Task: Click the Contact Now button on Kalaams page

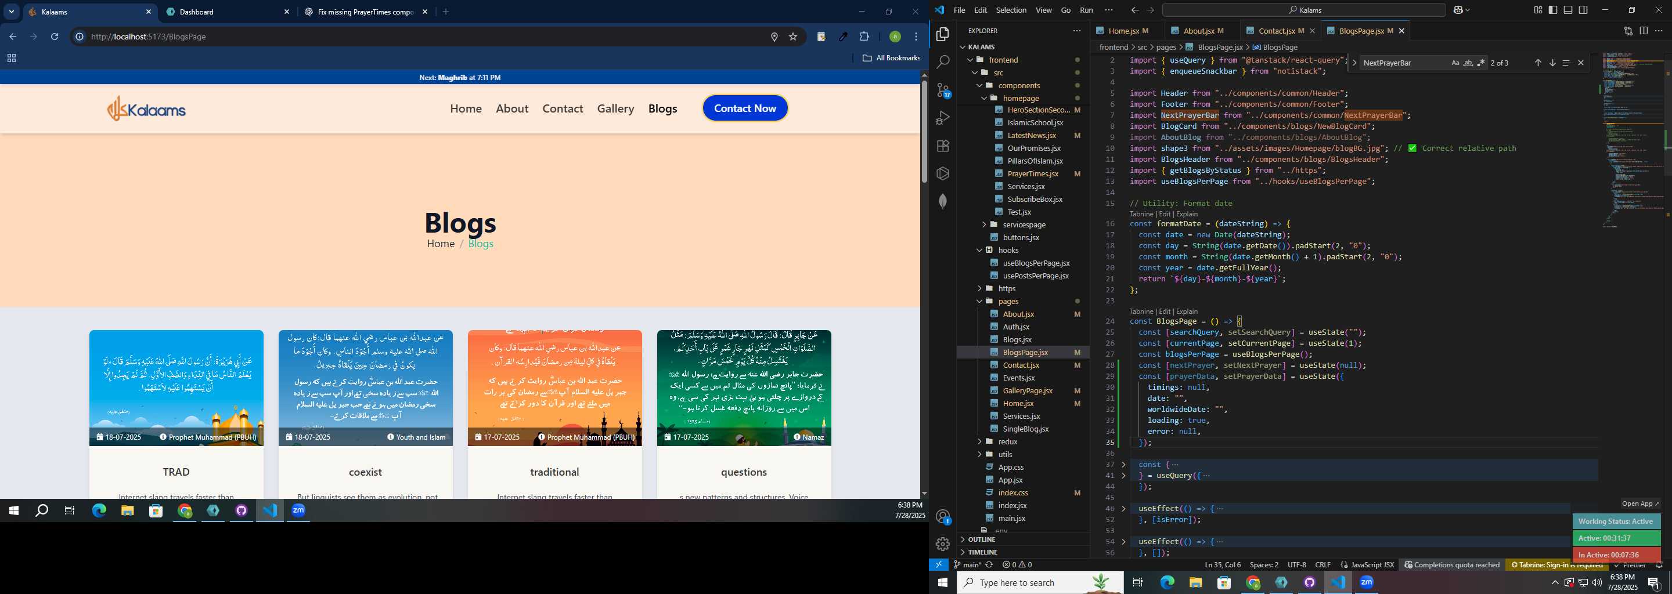Action: (745, 108)
